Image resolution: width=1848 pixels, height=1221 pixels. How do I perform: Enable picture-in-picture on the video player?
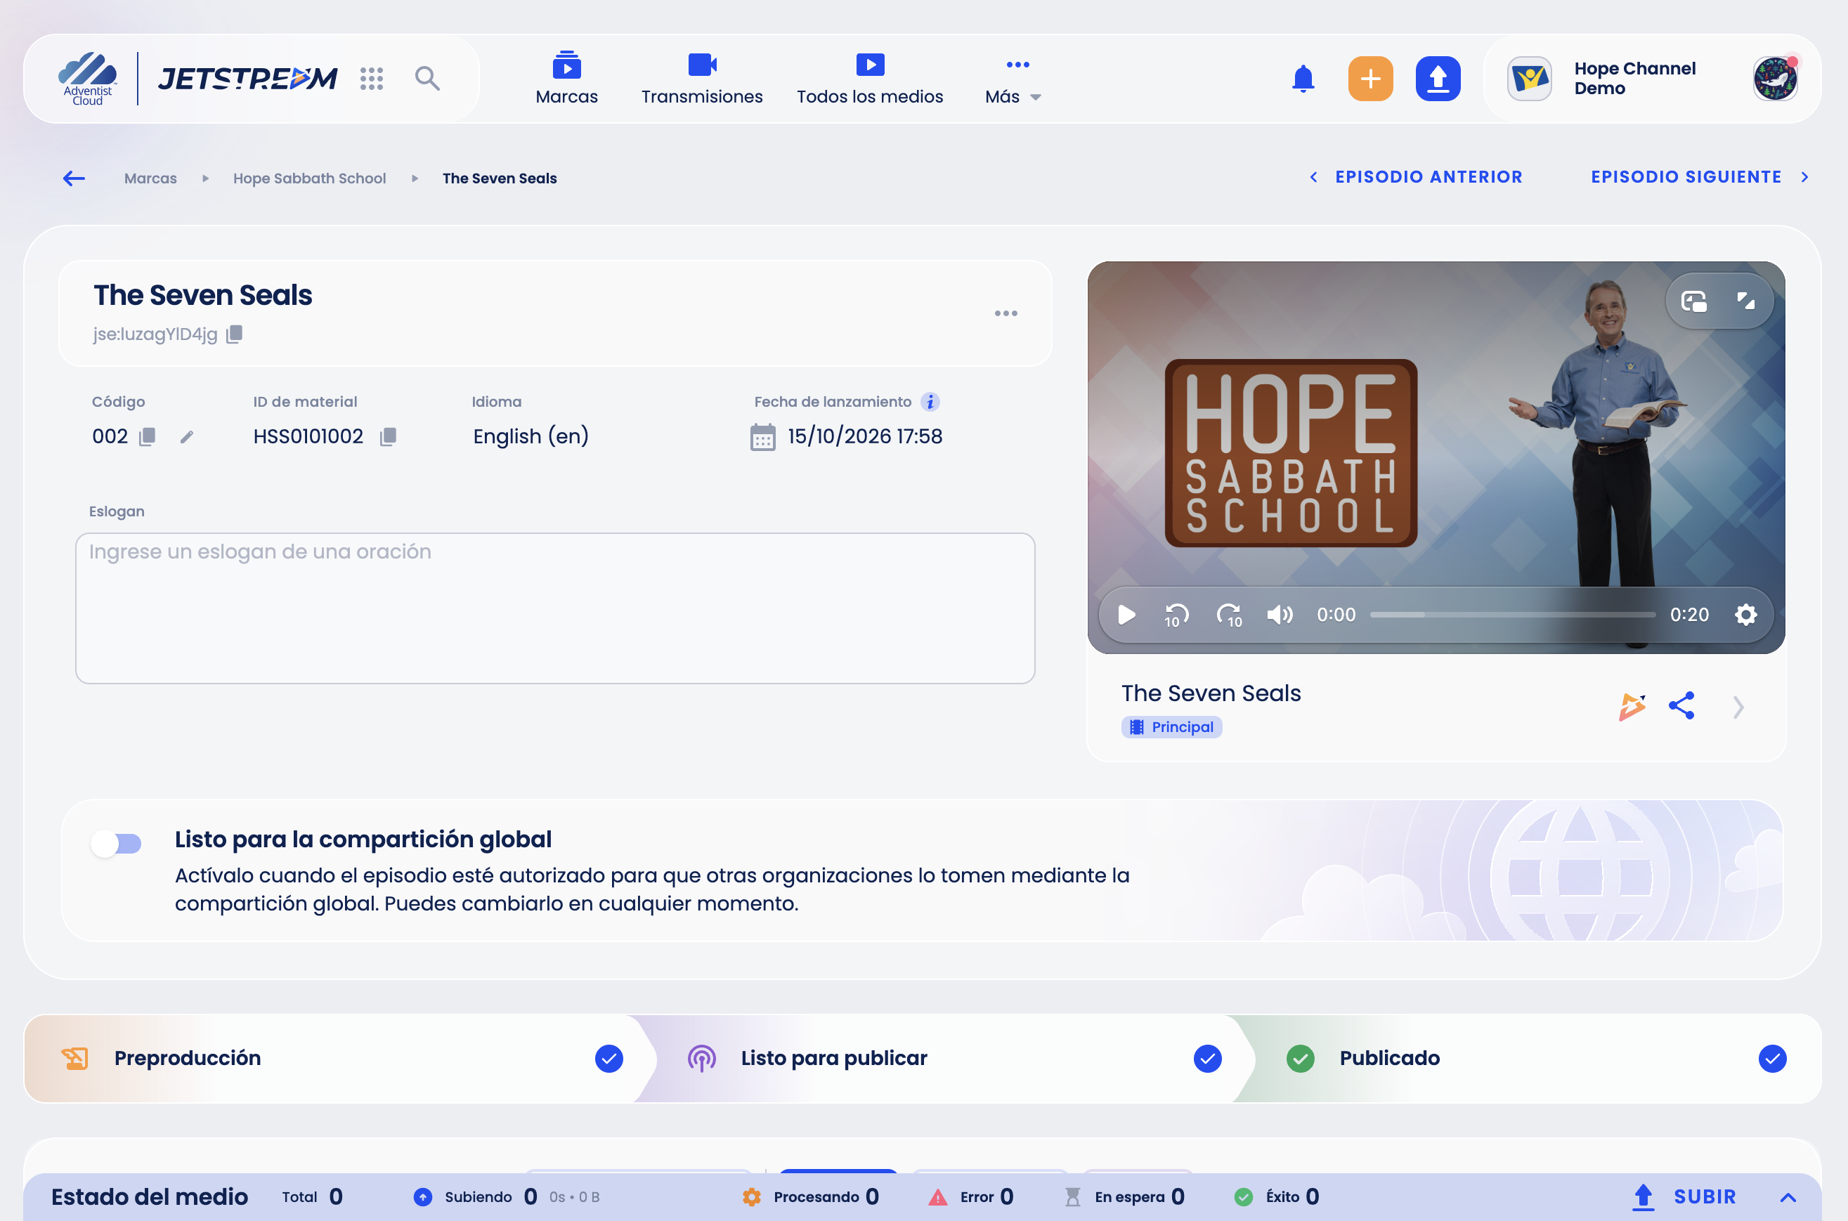[1694, 301]
